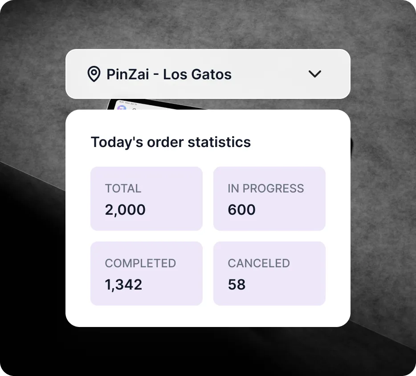Click the blank bottom margin of statistics panel
Screen dimensions: 416x376
[208, 317]
